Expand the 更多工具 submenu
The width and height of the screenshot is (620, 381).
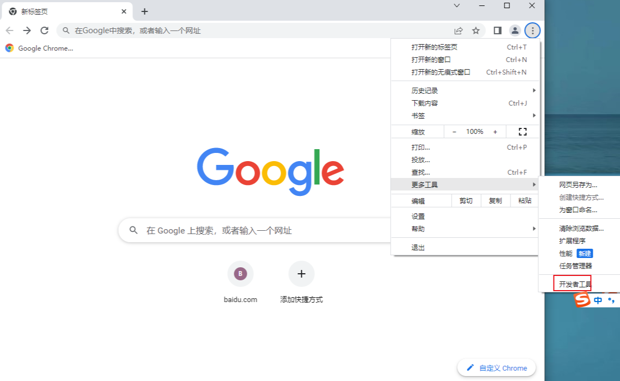465,185
